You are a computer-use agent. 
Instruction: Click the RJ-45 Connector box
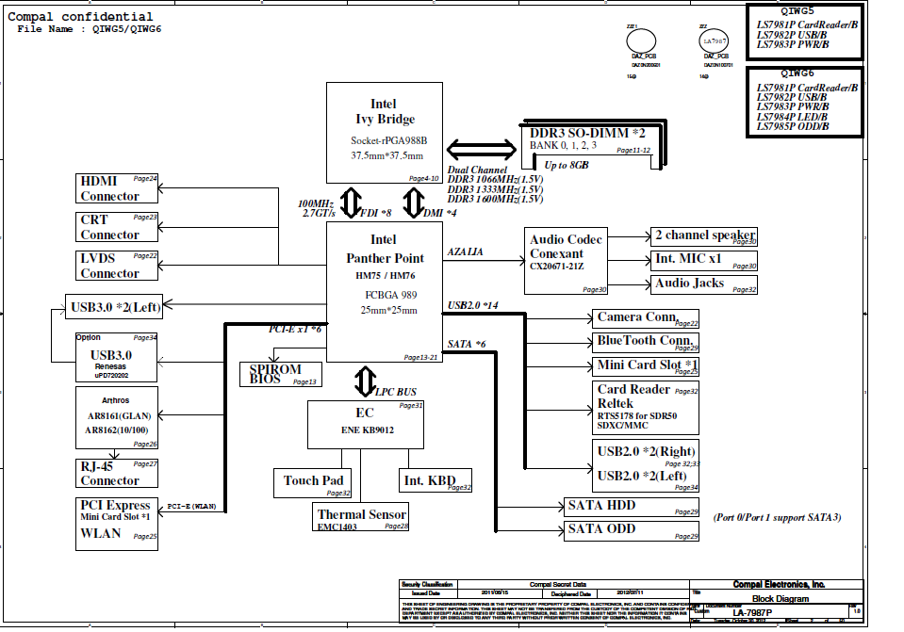(117, 473)
